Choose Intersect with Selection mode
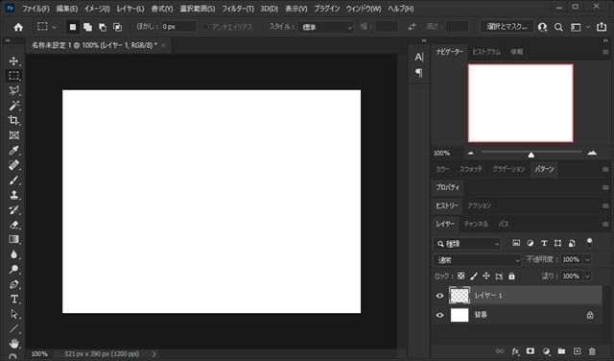 pos(117,27)
